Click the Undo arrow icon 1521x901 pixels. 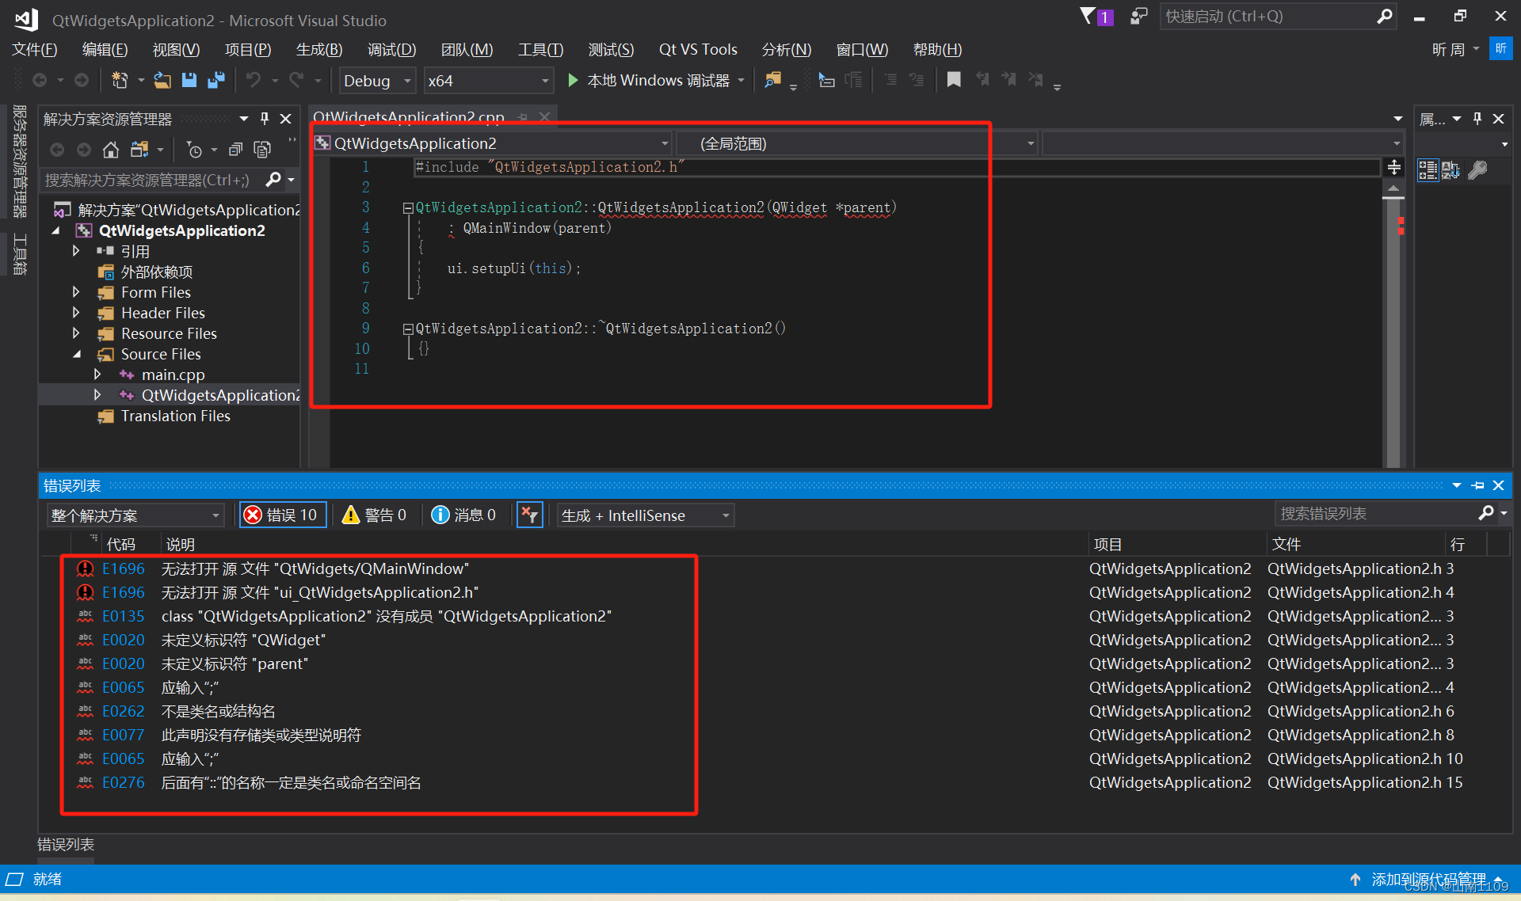pyautogui.click(x=253, y=81)
